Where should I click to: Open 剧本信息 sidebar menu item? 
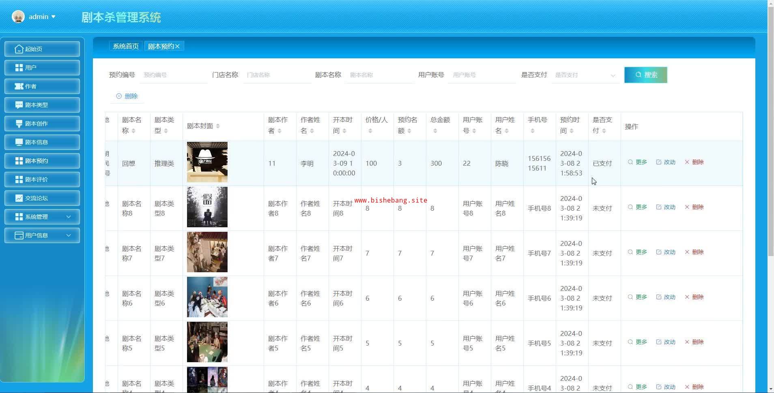42,142
